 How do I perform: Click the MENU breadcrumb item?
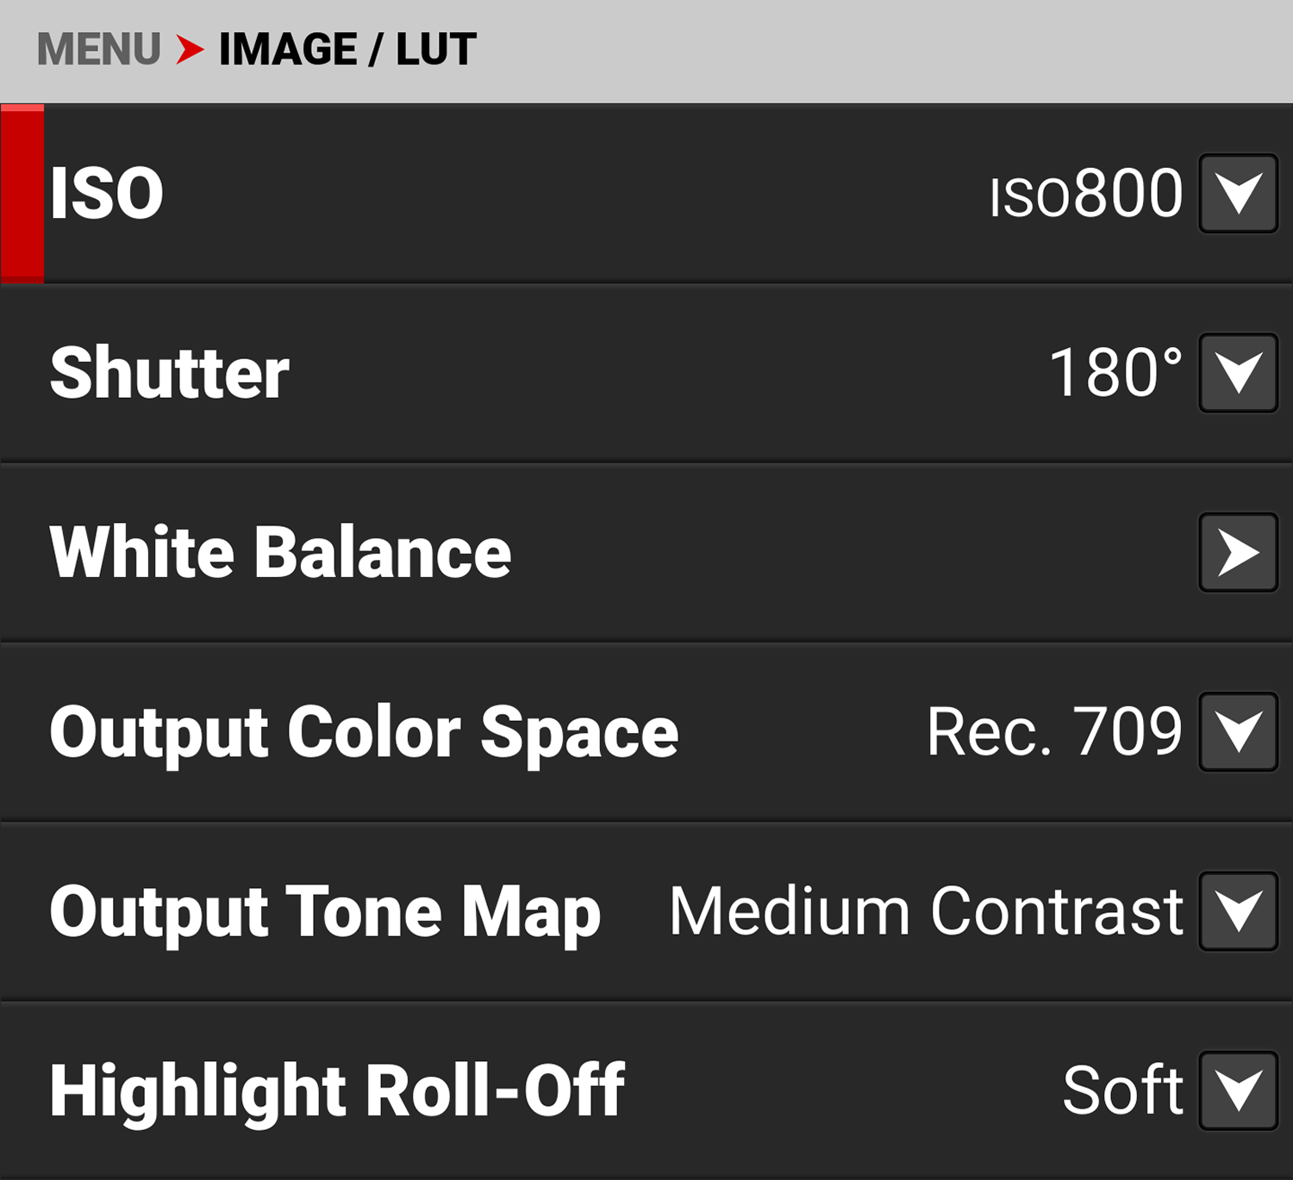coord(99,47)
